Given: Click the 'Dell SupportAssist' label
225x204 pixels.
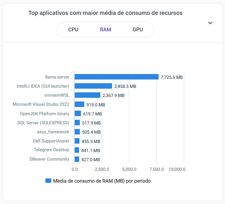Looking at the screenshot, I should pos(51,141).
